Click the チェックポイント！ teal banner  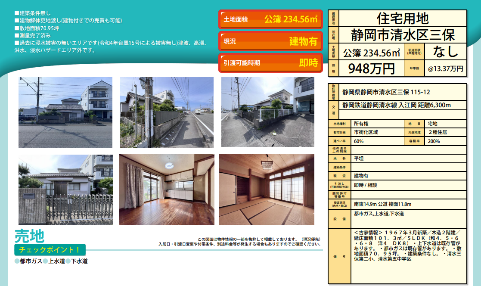(50, 250)
